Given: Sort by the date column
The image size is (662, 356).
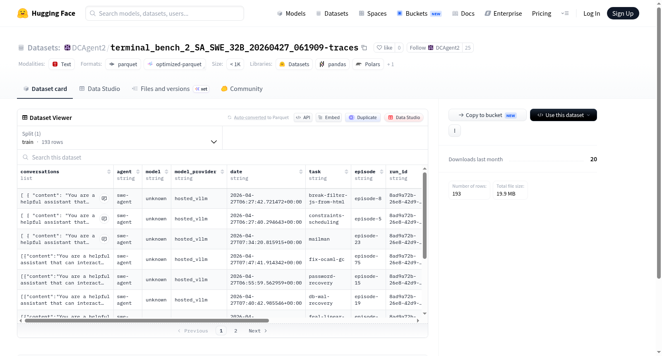Looking at the screenshot, I should click(301, 172).
